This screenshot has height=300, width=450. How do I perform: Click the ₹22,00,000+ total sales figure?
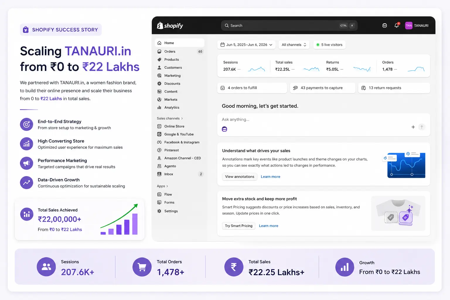(x=59, y=219)
